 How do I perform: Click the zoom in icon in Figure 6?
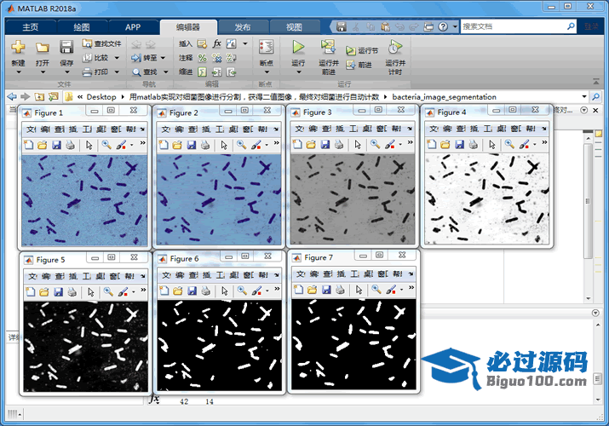242,290
